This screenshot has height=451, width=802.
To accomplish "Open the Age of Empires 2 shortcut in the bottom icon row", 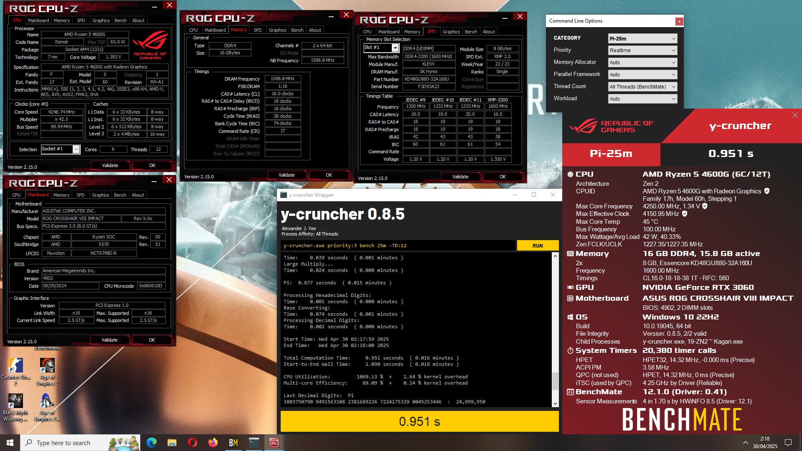I will tap(47, 407).
